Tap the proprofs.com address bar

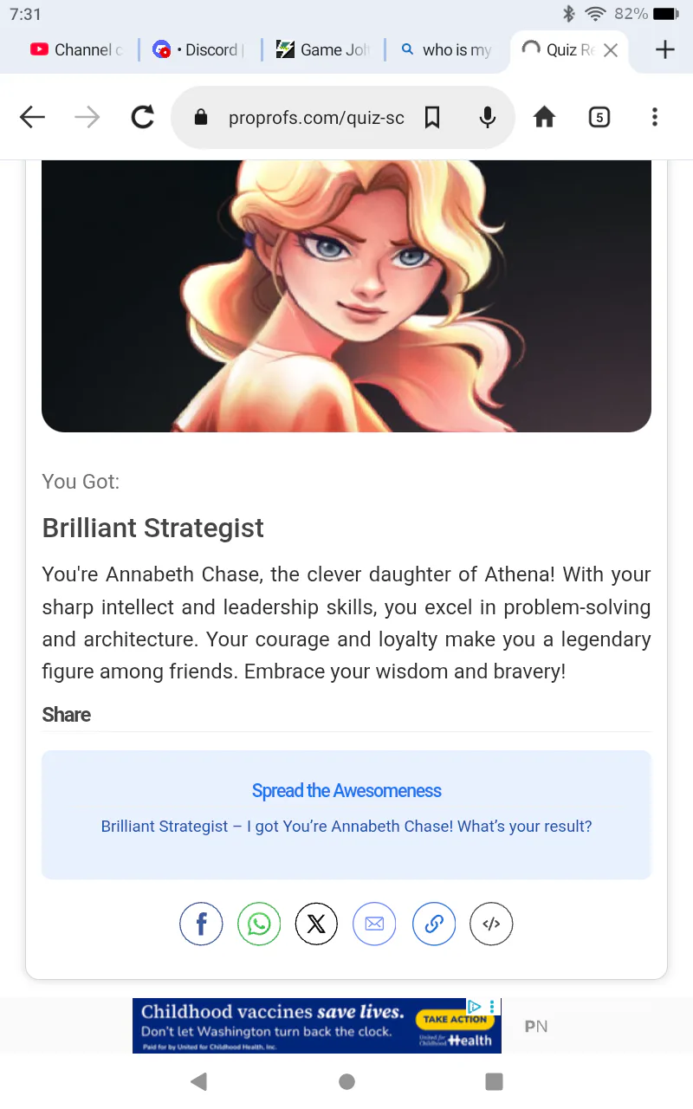pyautogui.click(x=316, y=117)
